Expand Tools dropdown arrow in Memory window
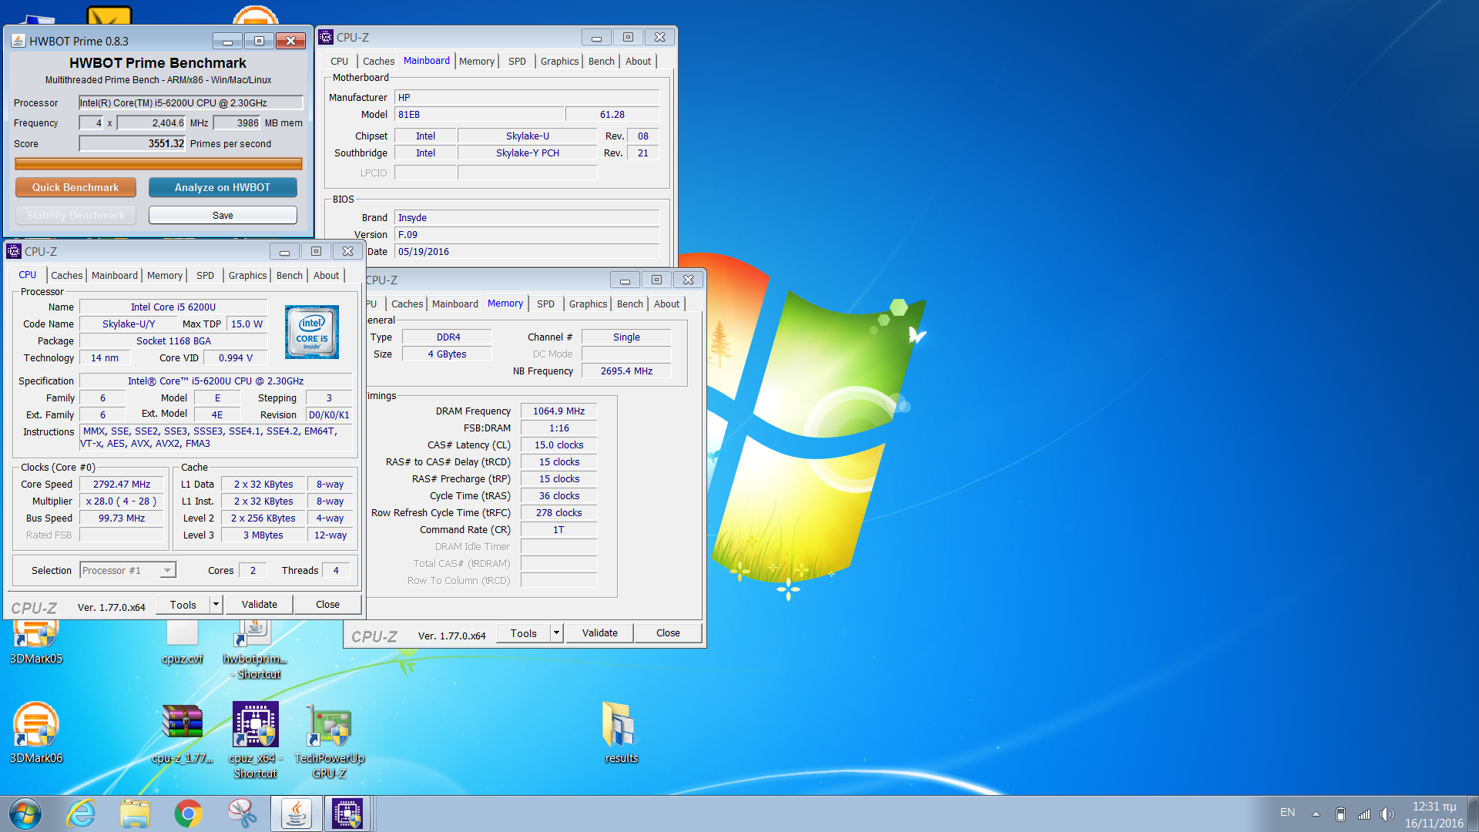Screen dimensions: 1479x832 click(557, 633)
